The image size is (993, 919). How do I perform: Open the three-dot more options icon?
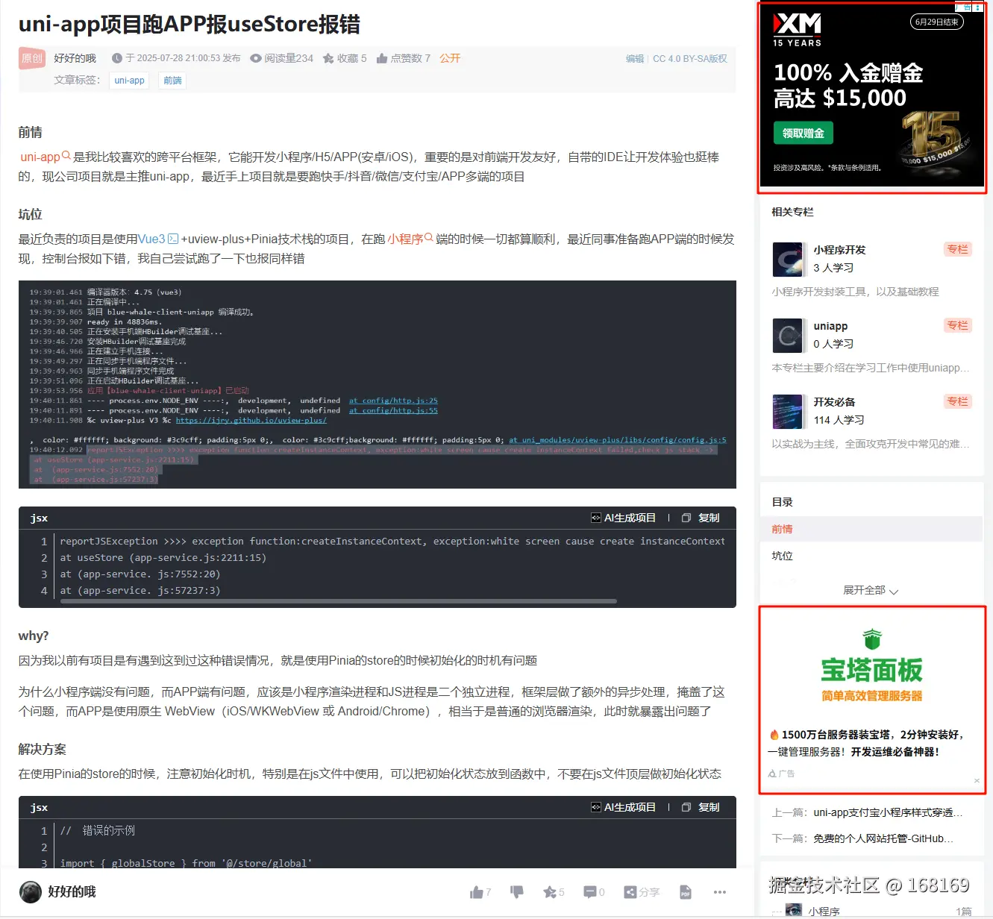click(719, 891)
